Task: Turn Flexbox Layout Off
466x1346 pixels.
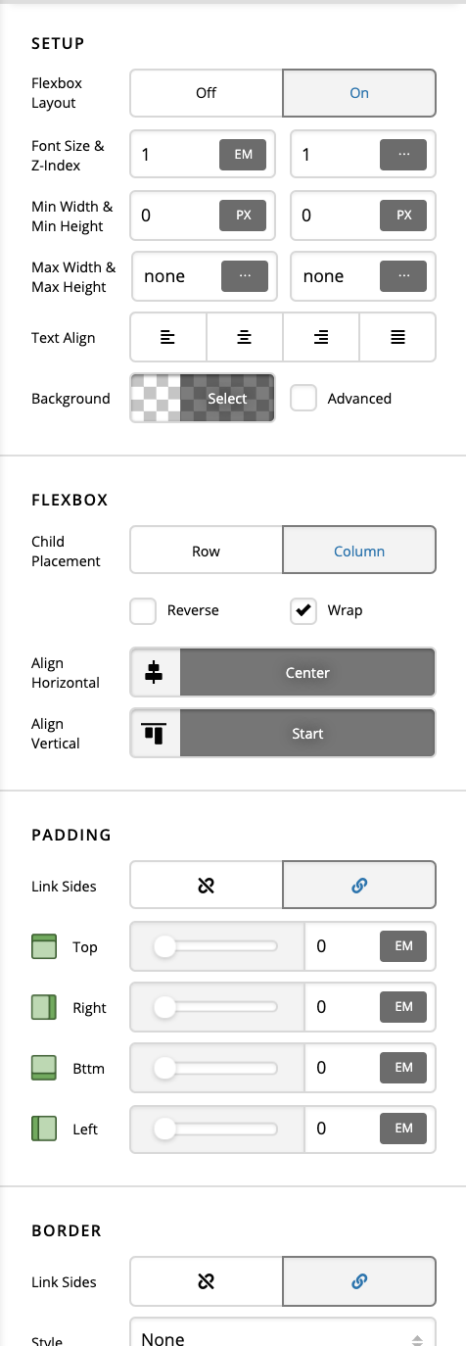Action: point(207,93)
